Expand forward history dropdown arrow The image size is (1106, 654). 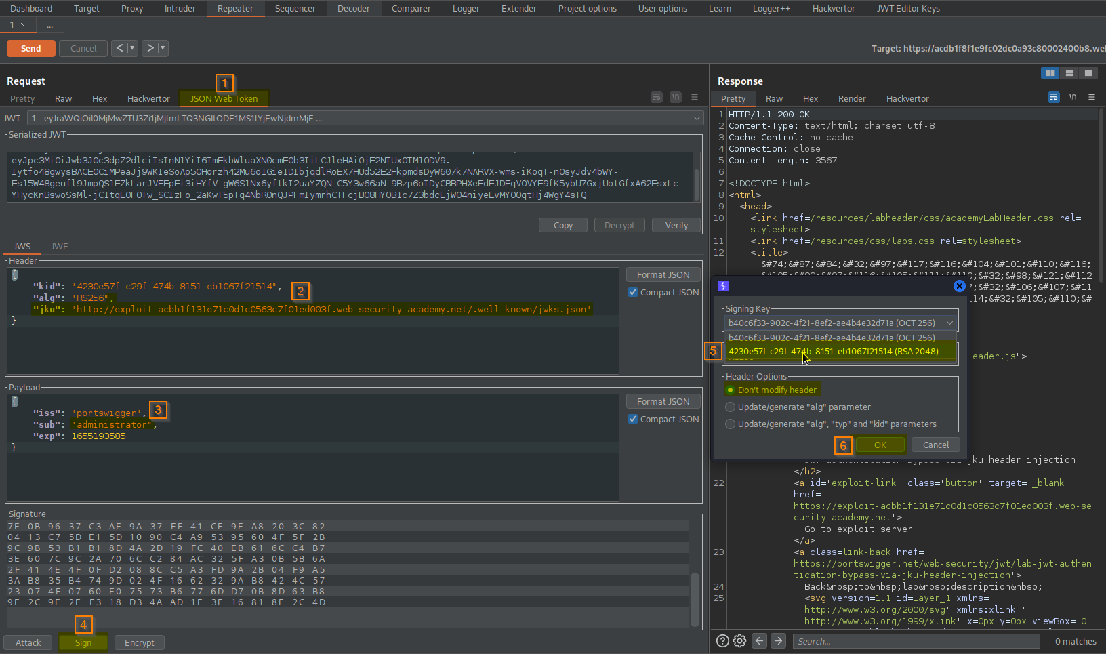(163, 48)
